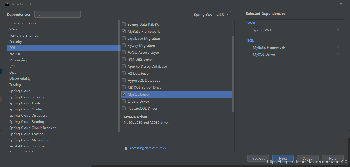
Task: Focus the dependencies search field
Action: point(57,14)
